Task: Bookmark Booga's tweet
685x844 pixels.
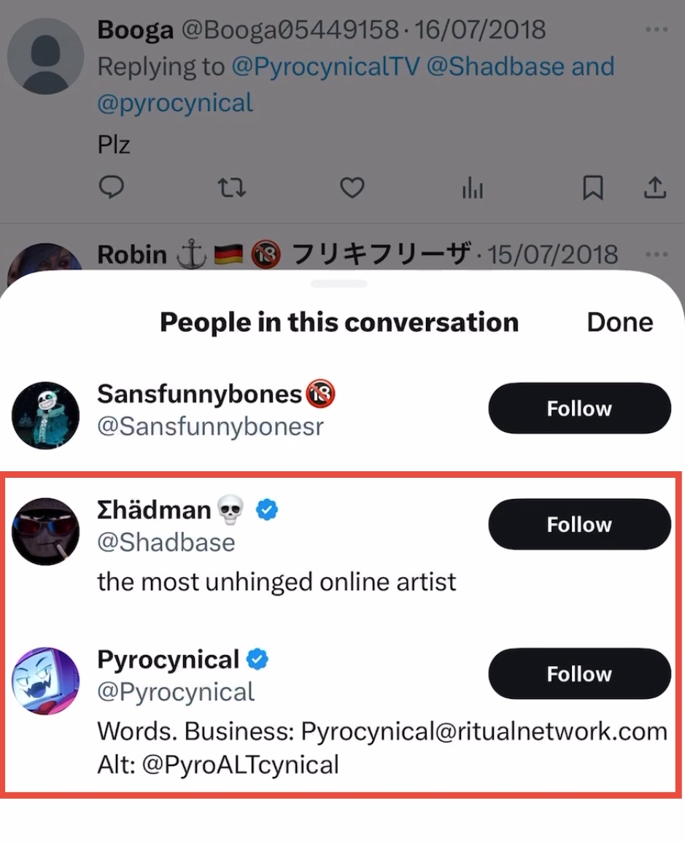Action: point(592,188)
